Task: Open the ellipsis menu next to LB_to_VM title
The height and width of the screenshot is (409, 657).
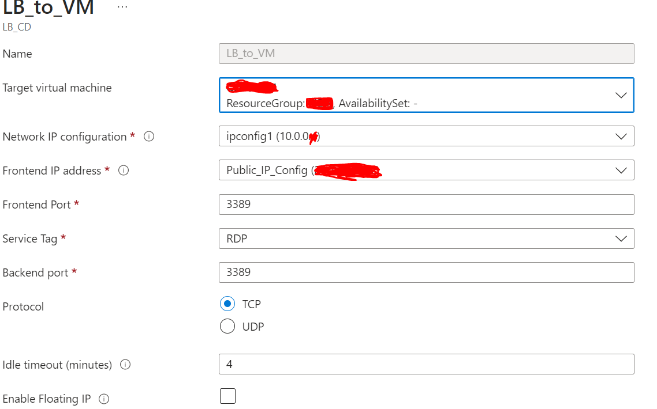Action: click(x=122, y=6)
